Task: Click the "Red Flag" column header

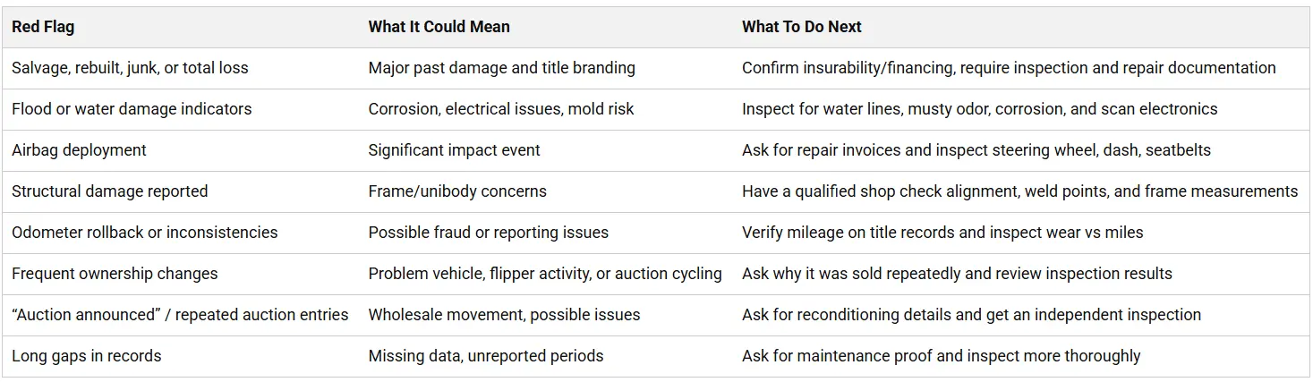Action: tap(43, 27)
